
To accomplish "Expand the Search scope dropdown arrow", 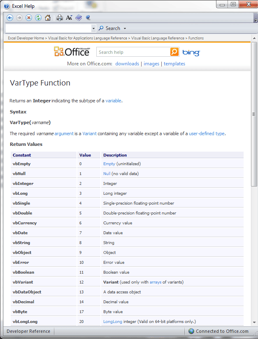I will coord(125,28).
